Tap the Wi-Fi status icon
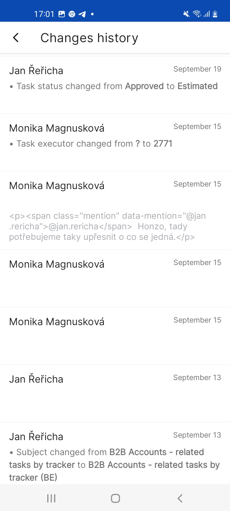The height and width of the screenshot is (511, 230). click(x=197, y=14)
